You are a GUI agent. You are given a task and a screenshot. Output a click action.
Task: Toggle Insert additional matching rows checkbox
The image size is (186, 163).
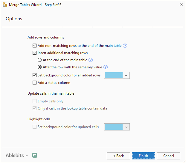pos(34,53)
